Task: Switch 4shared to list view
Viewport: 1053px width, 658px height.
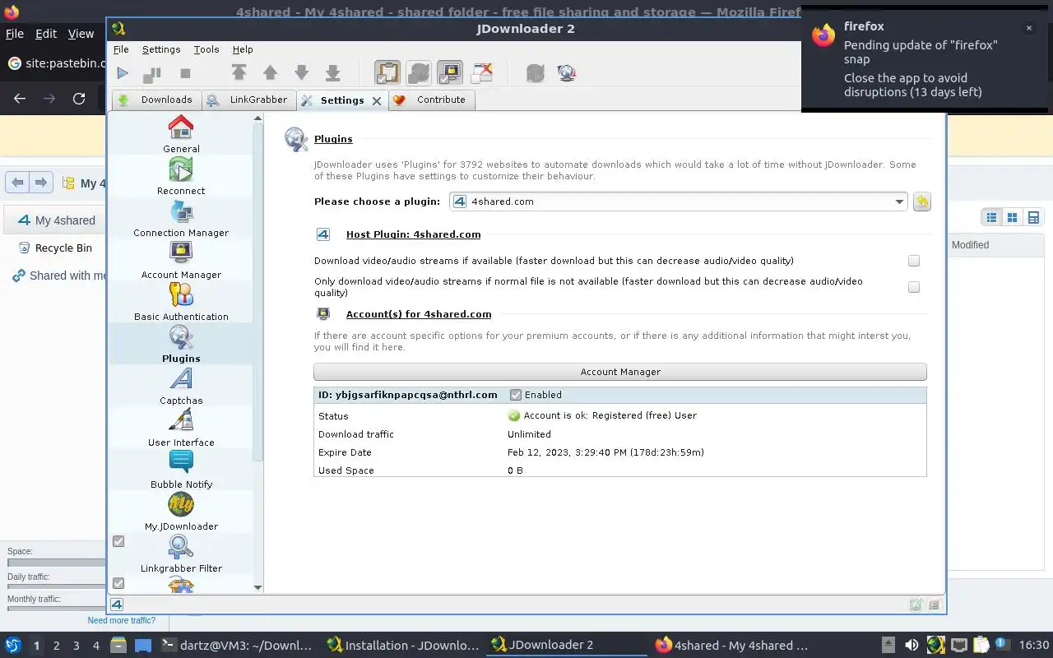Action: click(x=992, y=217)
